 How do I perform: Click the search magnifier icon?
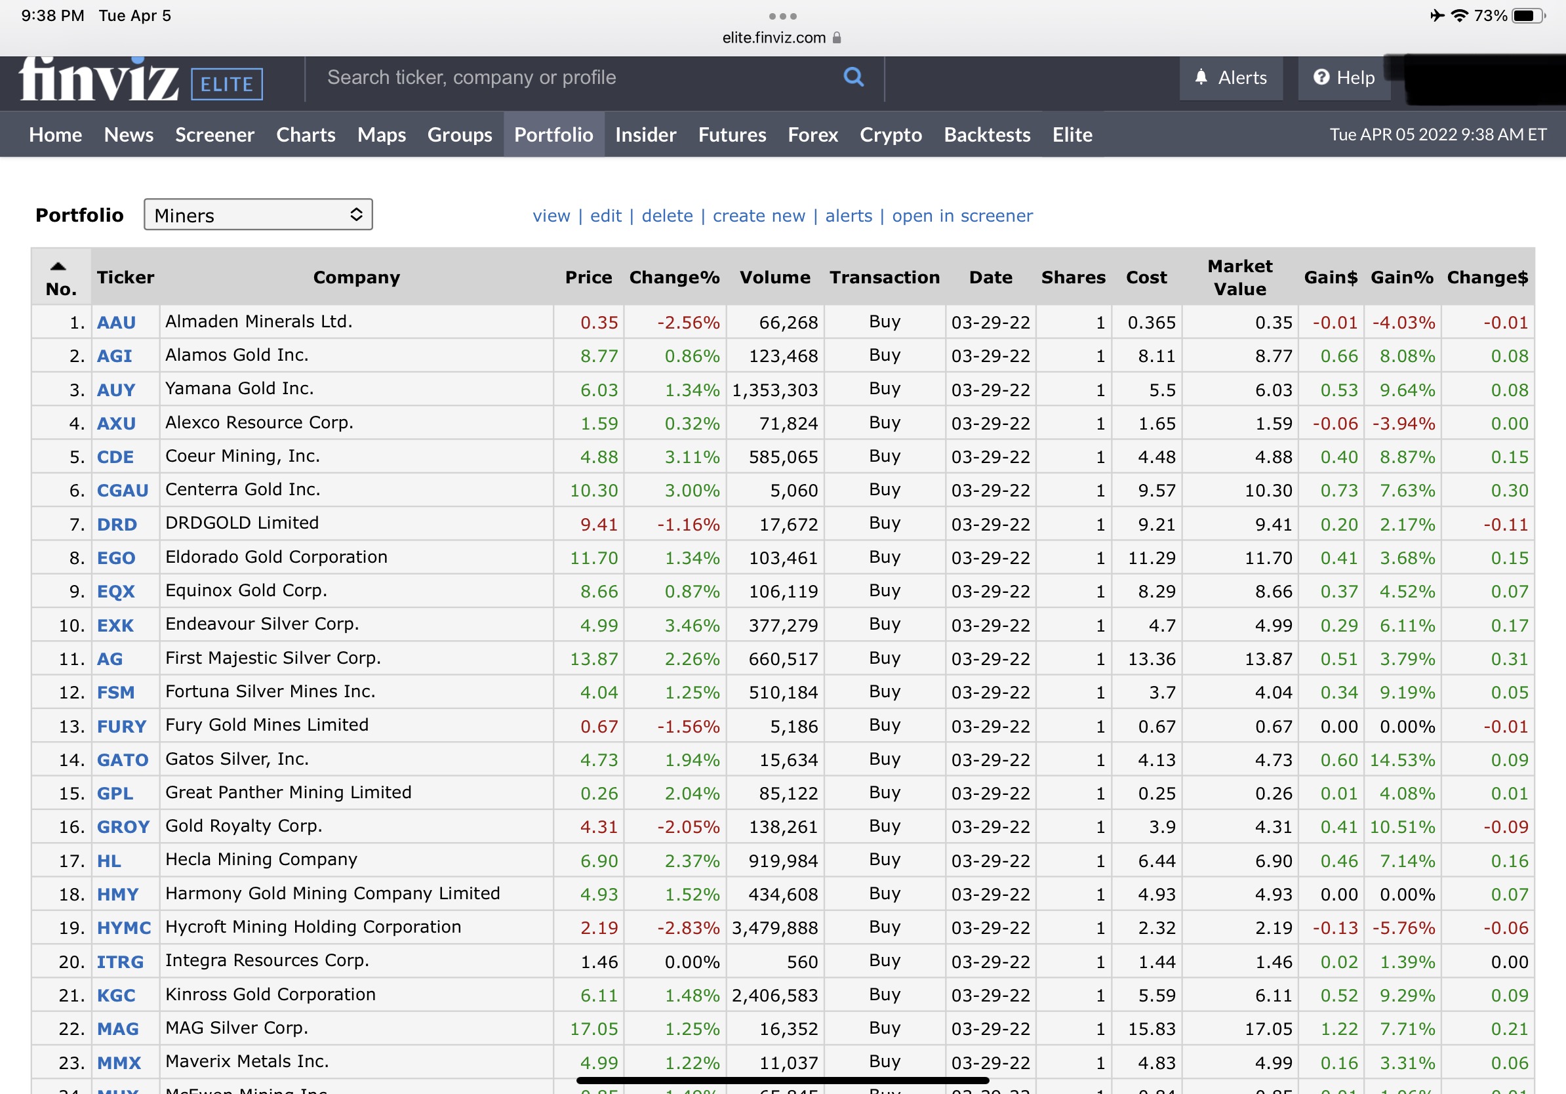click(853, 77)
